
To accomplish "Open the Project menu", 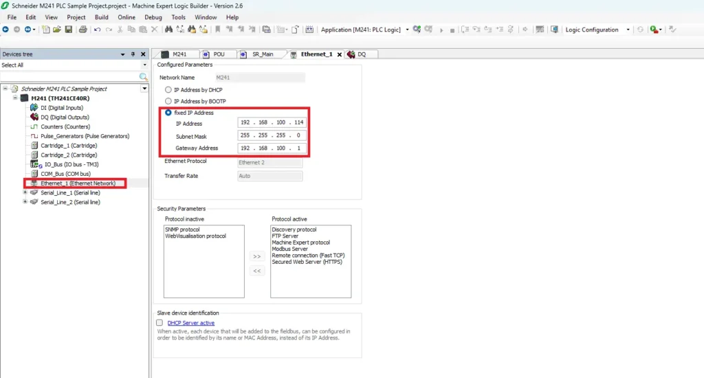I will click(x=76, y=17).
